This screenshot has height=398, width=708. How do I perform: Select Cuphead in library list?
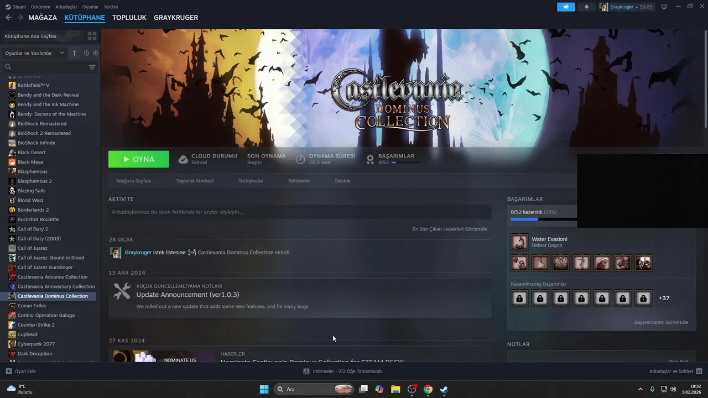point(28,334)
